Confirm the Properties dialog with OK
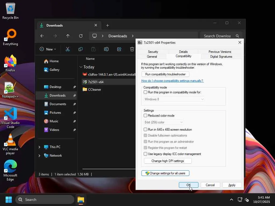The height and width of the screenshot is (206, 275). pos(189,185)
